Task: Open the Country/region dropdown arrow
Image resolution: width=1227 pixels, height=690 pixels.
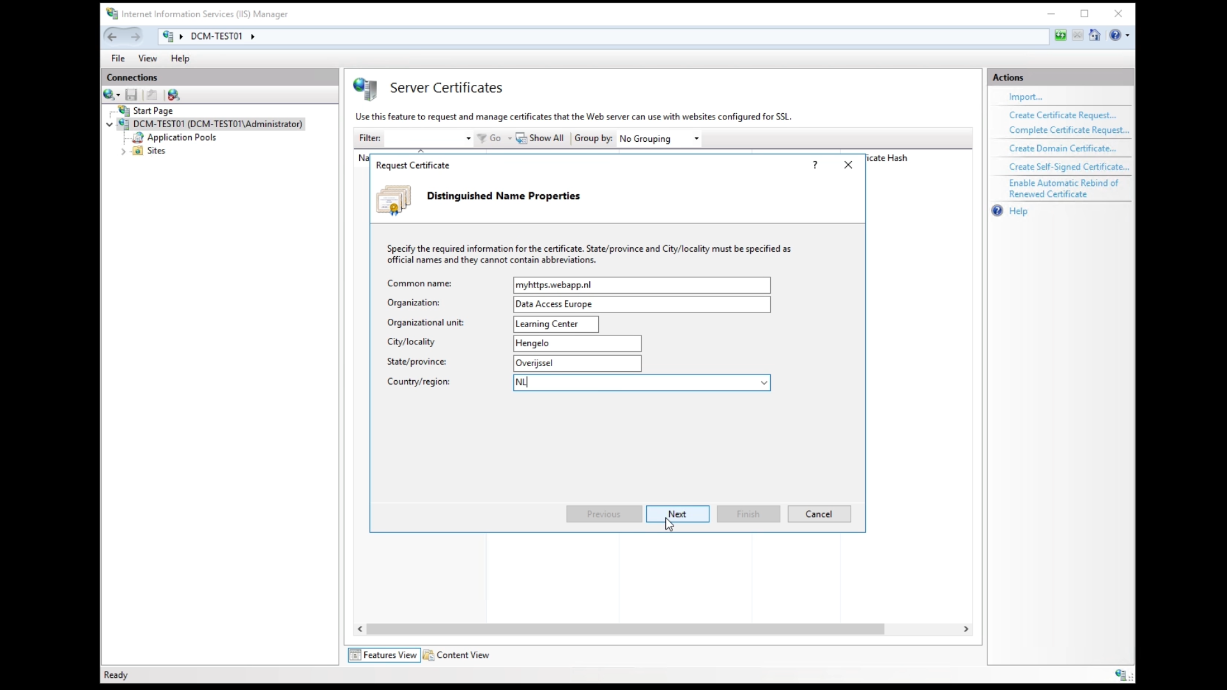Action: pyautogui.click(x=764, y=383)
